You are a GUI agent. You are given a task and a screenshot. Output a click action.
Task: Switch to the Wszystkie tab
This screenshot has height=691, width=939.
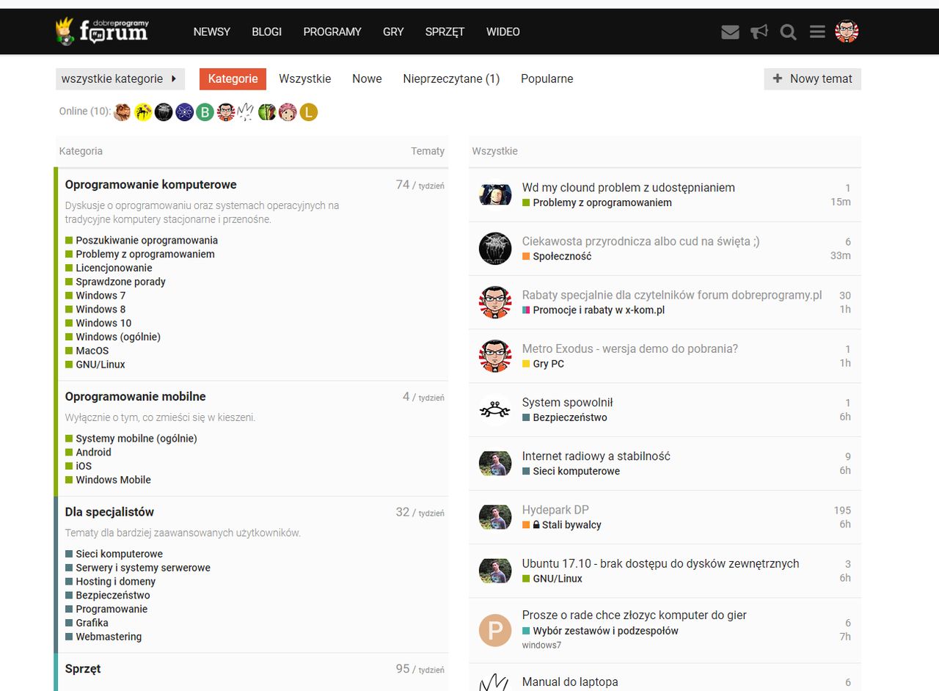click(x=305, y=78)
